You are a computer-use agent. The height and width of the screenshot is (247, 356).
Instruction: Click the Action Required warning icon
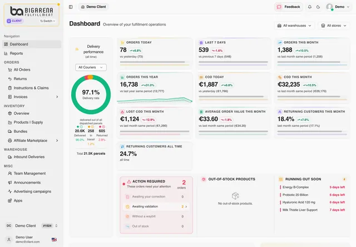click(129, 181)
